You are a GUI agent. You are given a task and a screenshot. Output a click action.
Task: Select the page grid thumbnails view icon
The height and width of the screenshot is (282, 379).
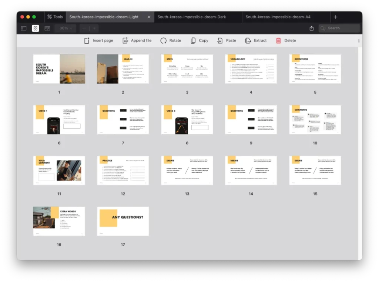pos(36,28)
